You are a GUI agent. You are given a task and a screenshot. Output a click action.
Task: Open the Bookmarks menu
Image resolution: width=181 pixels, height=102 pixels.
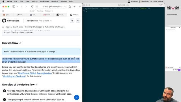44,1
